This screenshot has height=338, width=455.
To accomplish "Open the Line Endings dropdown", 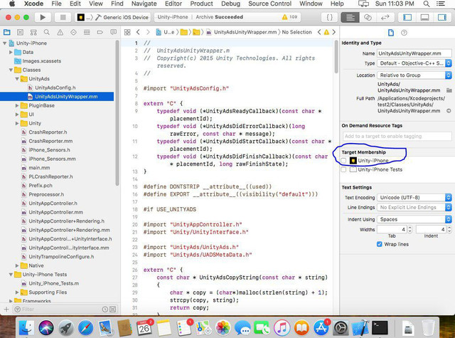I will (414, 207).
